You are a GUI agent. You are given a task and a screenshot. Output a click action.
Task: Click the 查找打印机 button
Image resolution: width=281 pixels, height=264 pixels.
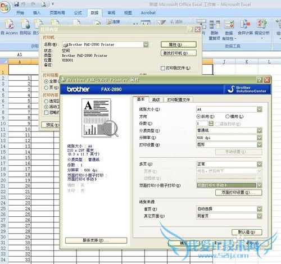pos(179,53)
